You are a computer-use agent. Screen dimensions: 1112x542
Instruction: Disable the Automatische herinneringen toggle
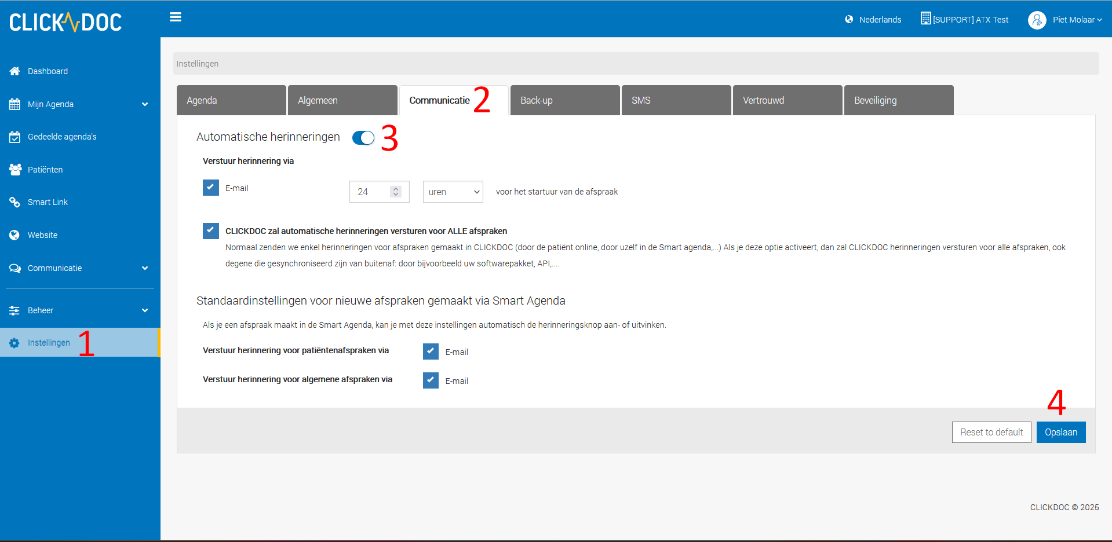tap(363, 138)
